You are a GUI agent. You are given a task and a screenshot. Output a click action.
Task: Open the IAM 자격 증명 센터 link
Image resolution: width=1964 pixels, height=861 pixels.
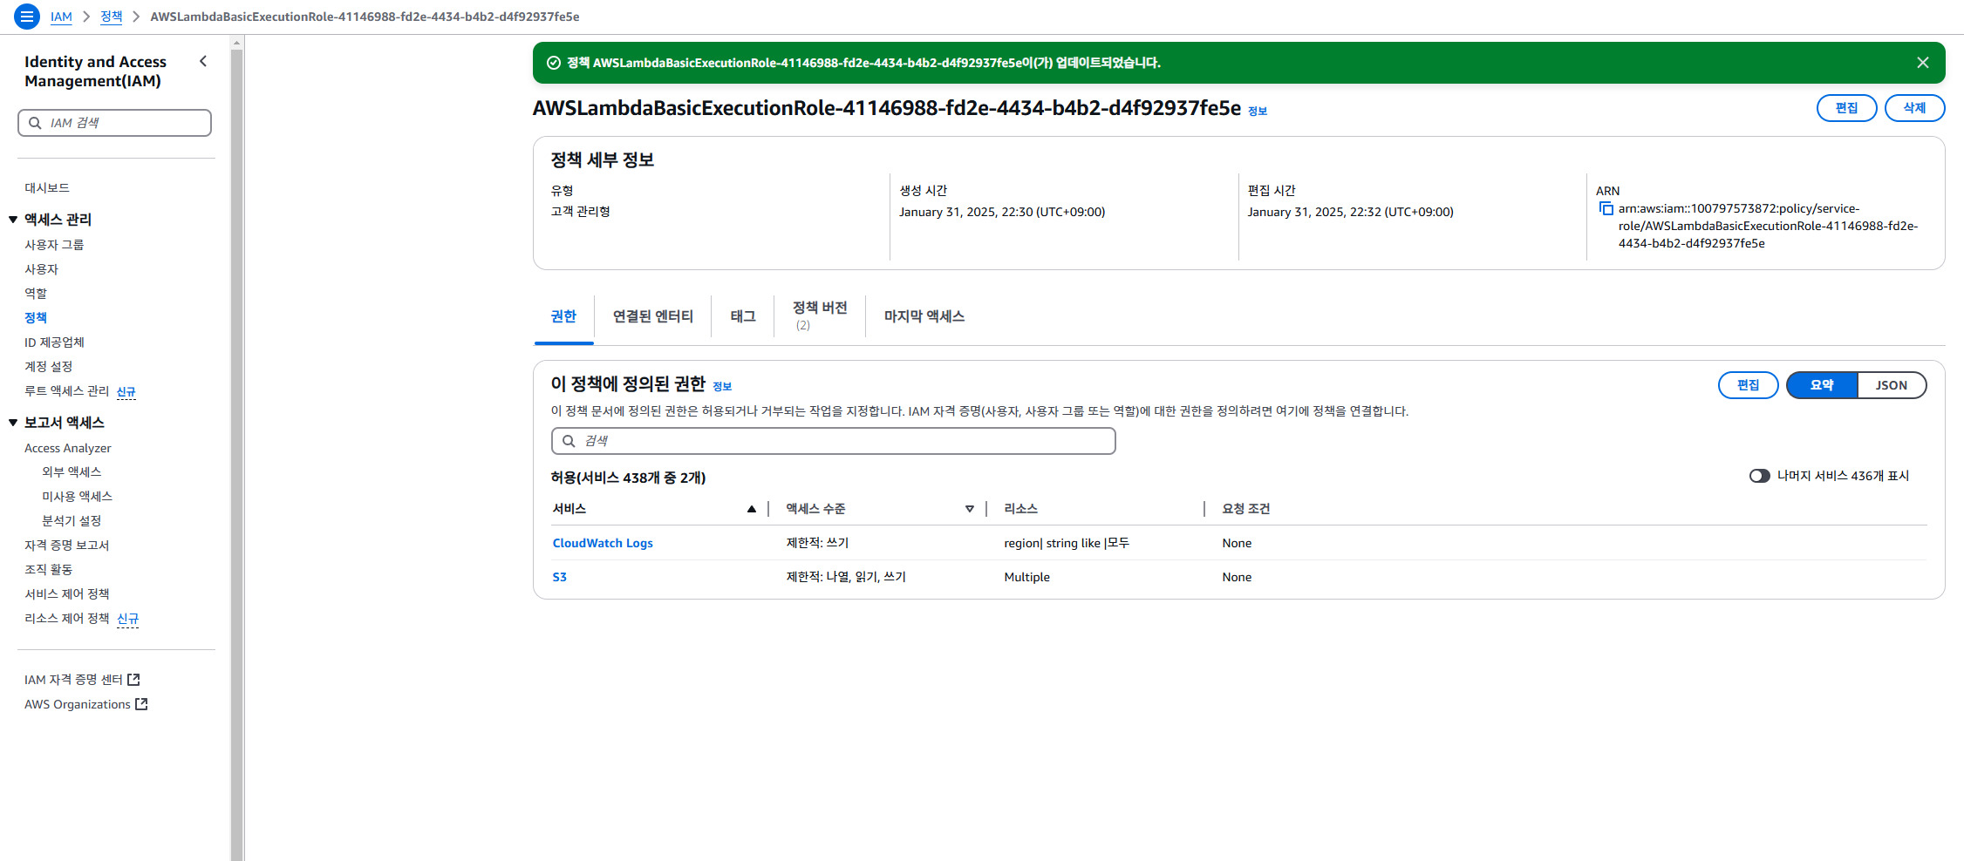point(73,680)
